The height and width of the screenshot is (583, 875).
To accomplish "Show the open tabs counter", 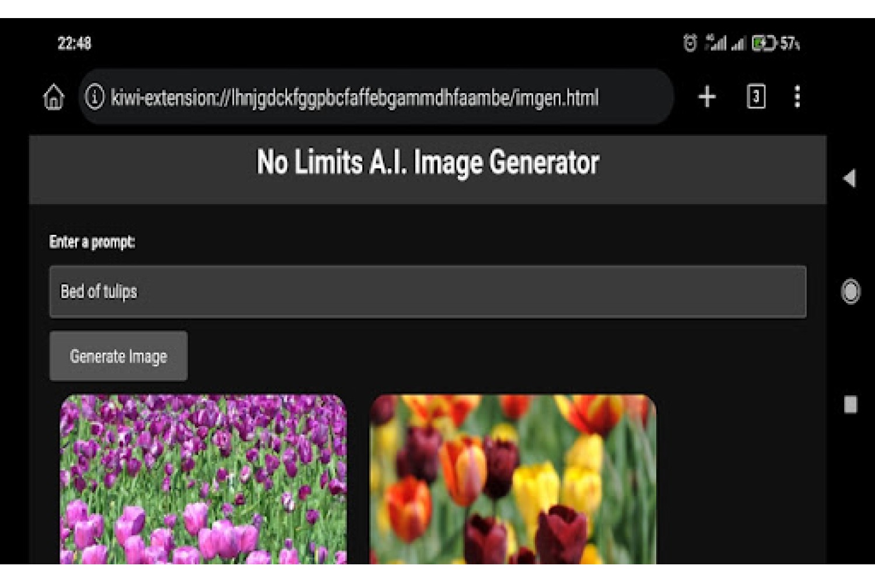I will pyautogui.click(x=756, y=97).
